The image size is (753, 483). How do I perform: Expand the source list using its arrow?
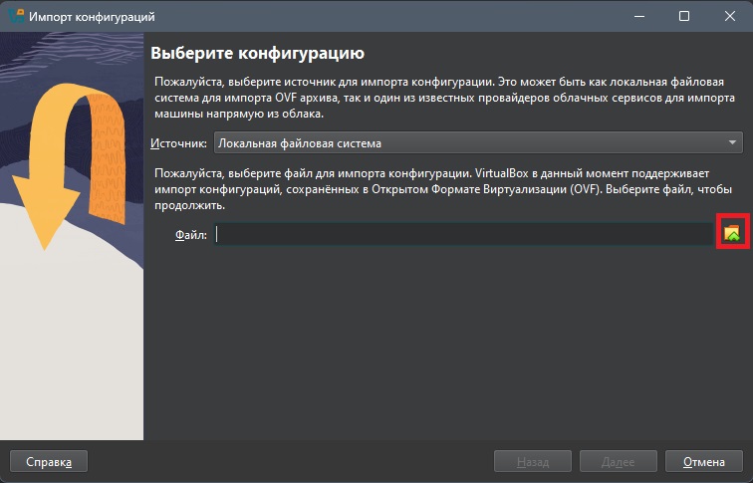[x=733, y=143]
